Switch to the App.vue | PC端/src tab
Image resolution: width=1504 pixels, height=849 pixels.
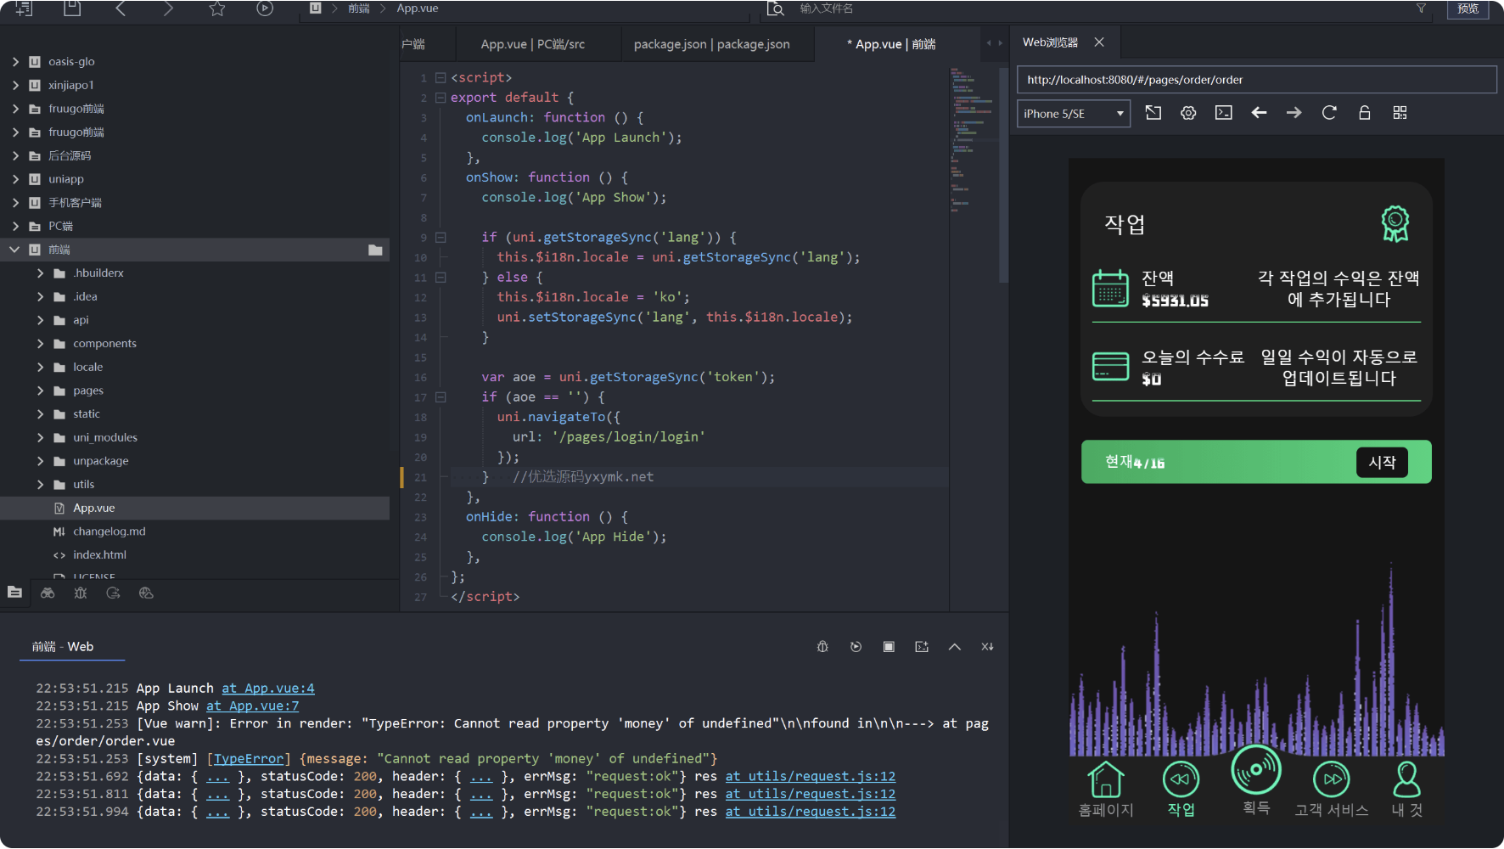(x=532, y=44)
